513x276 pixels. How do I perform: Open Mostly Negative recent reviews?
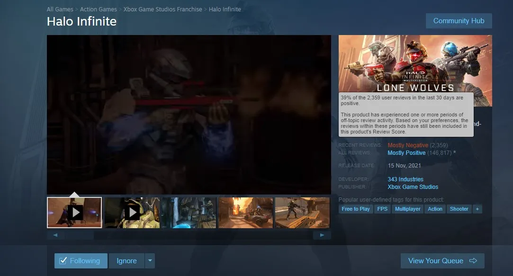[408, 145]
